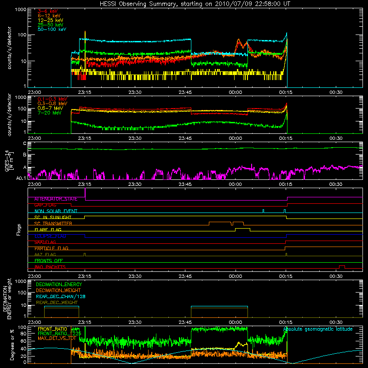Screen dimensions: 368x368
Task: Click the 7-20 MeV legend entry
Action: 50,113
